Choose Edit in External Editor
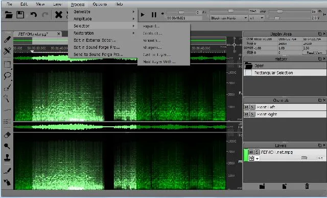Viewport: 327px width, 198px height. tap(103, 40)
